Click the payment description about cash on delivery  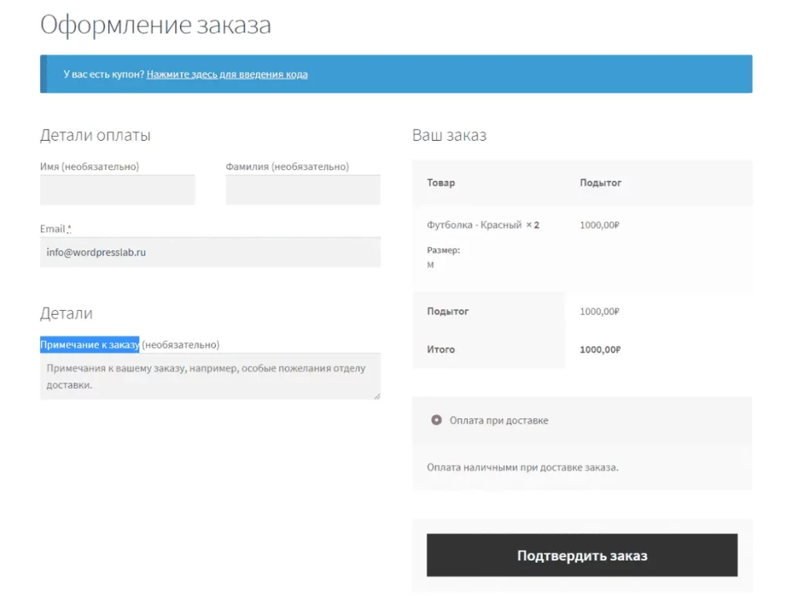[523, 467]
